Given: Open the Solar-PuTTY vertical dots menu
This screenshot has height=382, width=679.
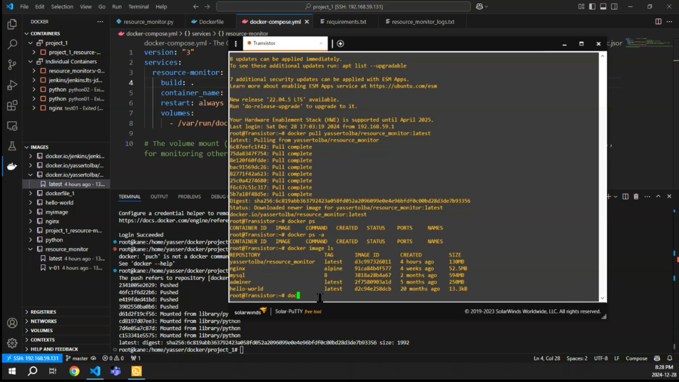Looking at the screenshot, I should click(x=236, y=43).
